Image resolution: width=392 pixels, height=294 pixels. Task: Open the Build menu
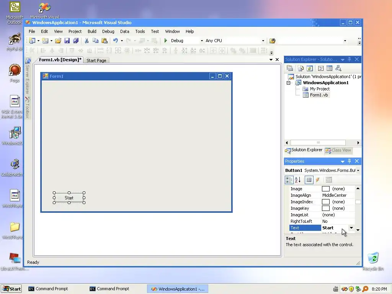(x=92, y=31)
